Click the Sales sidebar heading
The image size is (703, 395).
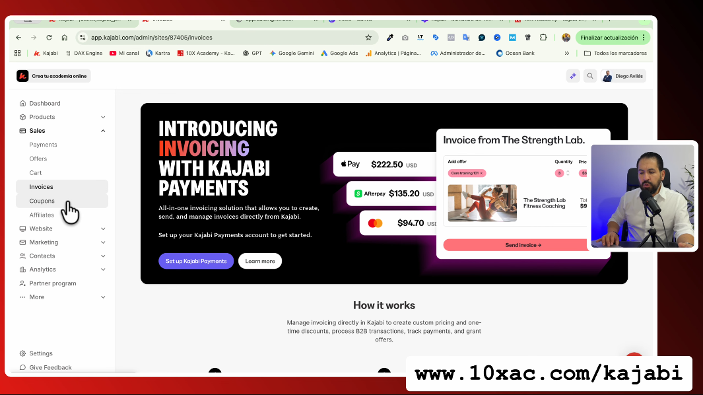(x=37, y=131)
